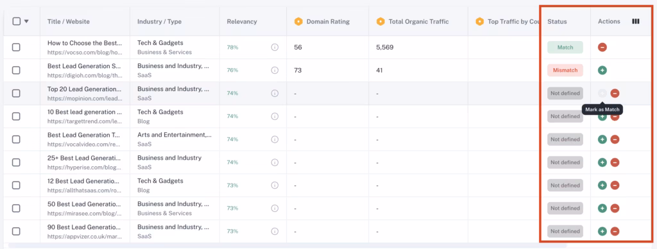Open relevancy info for the allthatsaas.com row
The image size is (657, 249).
coord(275,185)
